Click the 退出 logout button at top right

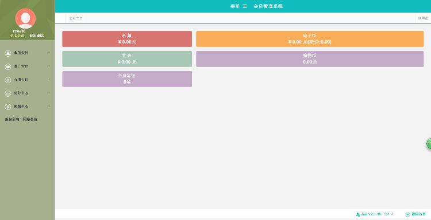424,18
